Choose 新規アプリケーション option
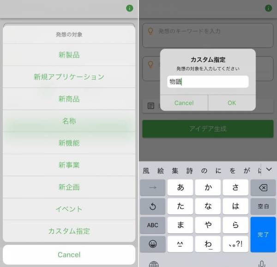 tap(69, 77)
